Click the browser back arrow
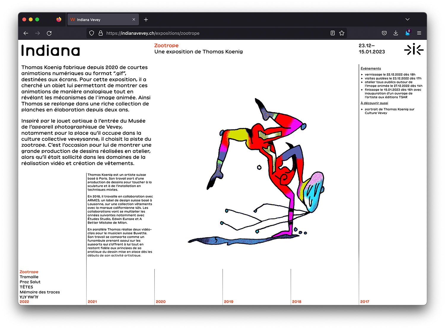The height and width of the screenshot is (329, 445). click(26, 33)
